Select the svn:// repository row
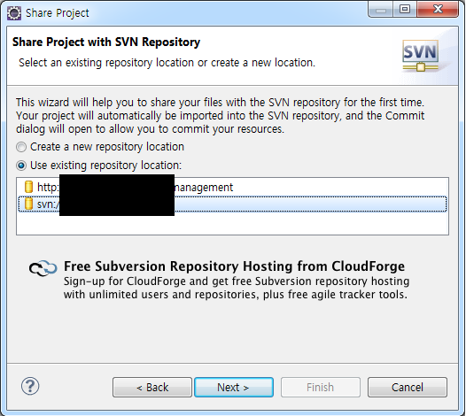The height and width of the screenshot is (416, 466). [232, 204]
